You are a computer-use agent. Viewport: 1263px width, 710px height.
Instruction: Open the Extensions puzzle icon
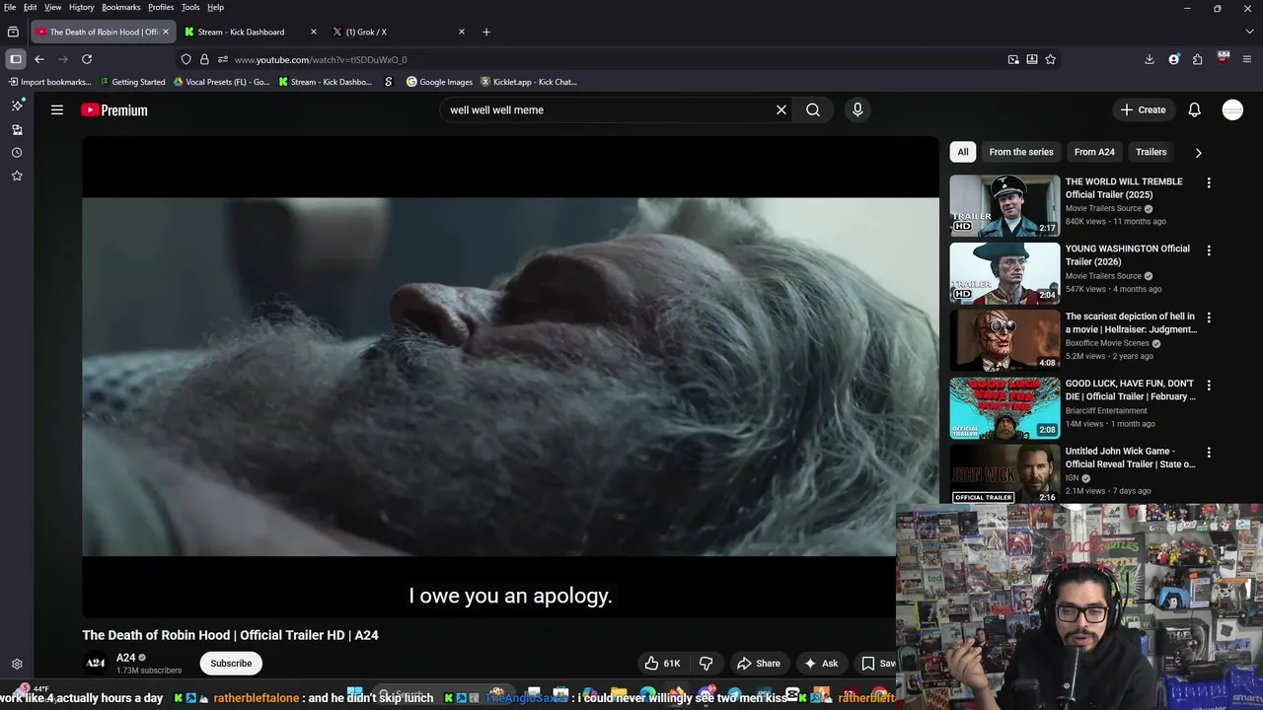point(1198,59)
